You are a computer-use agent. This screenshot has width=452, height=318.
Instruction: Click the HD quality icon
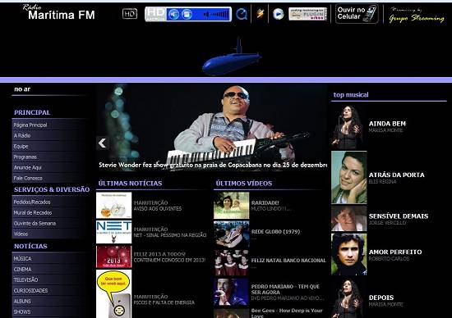tap(130, 14)
